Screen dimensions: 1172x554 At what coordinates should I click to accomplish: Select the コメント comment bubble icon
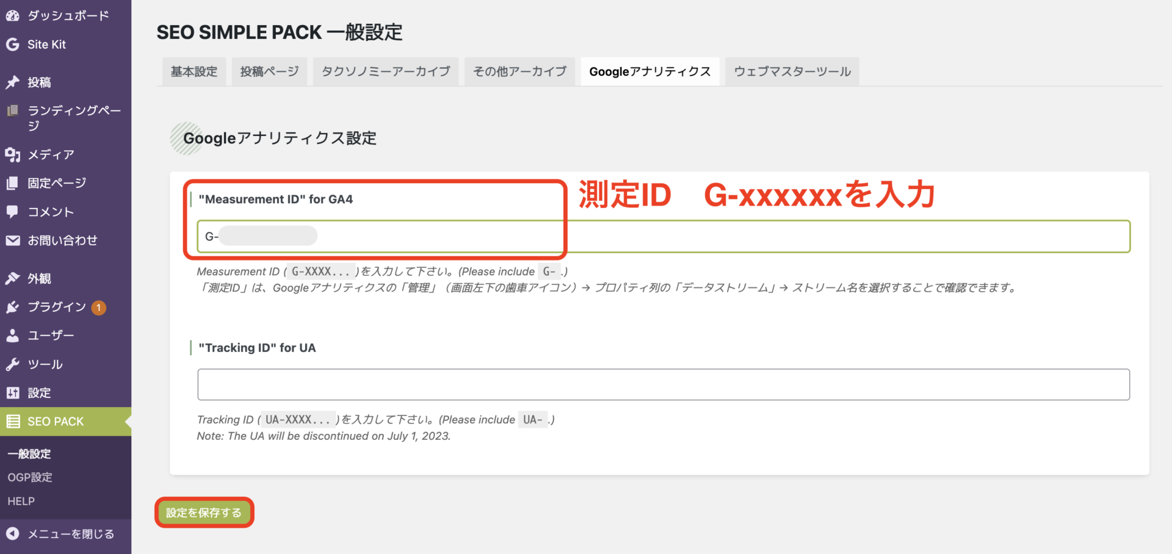12,212
